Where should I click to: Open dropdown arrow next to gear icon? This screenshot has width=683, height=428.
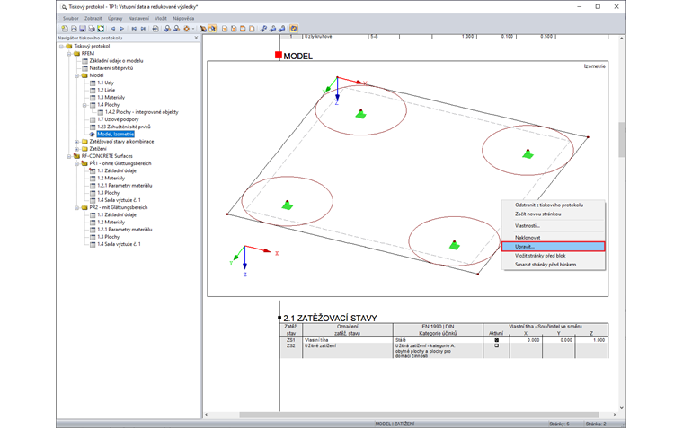point(193,29)
